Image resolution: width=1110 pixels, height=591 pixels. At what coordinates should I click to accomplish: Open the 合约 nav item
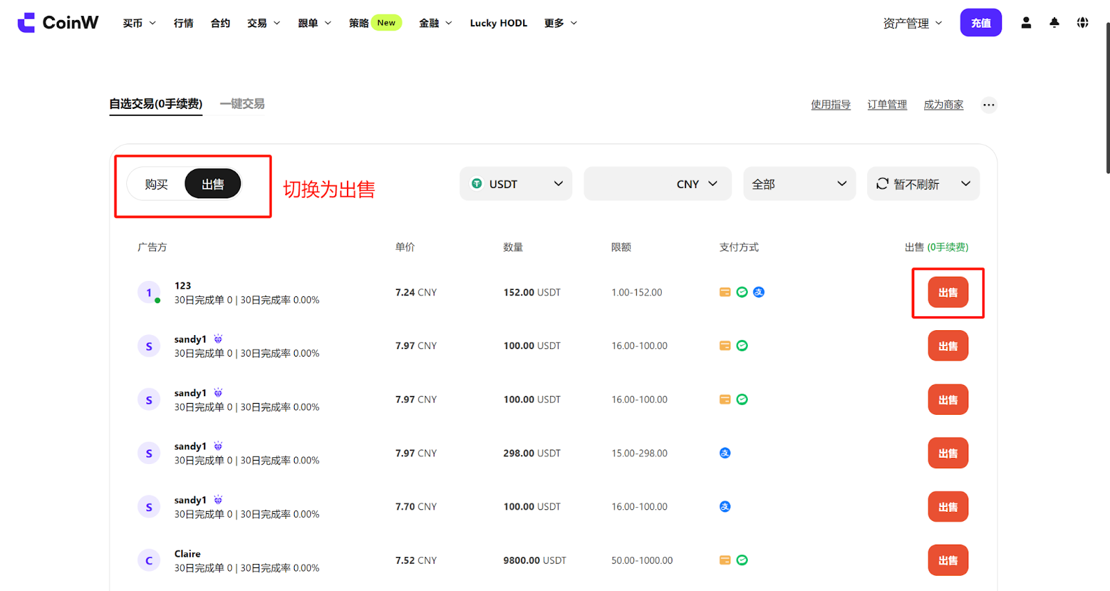point(221,23)
